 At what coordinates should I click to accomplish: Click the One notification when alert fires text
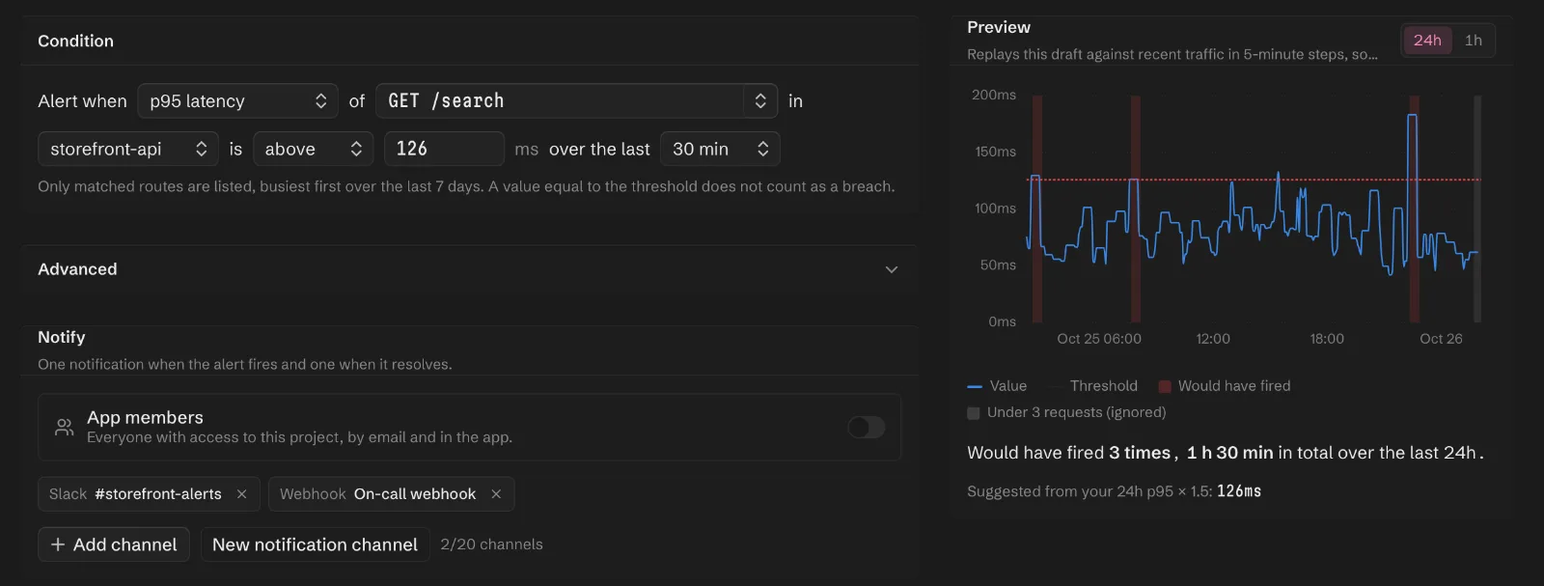tap(244, 364)
